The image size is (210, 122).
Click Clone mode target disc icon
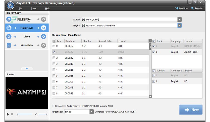coord(43,37)
